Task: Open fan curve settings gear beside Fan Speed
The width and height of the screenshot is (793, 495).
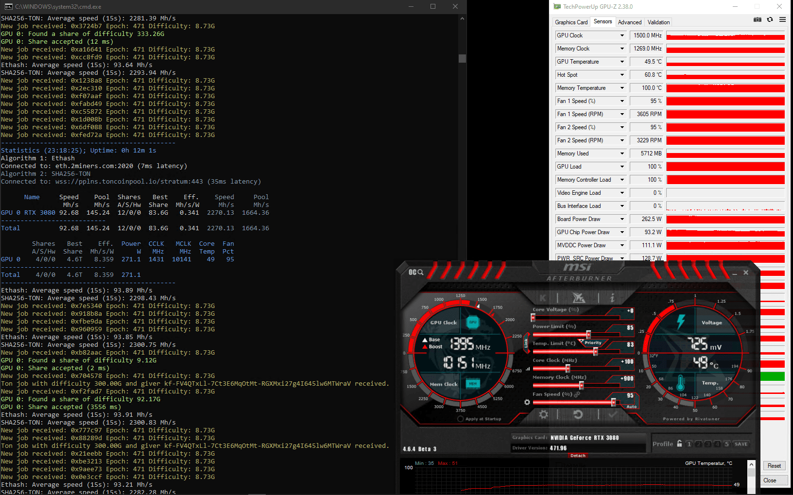Action: pyautogui.click(x=527, y=402)
